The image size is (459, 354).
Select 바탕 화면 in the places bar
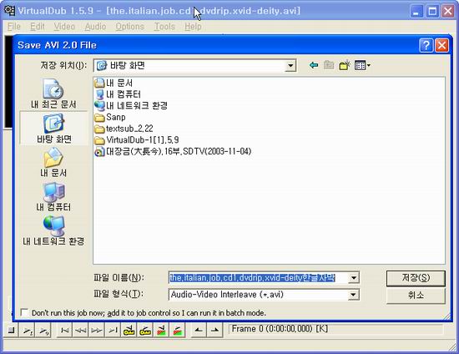pos(54,129)
